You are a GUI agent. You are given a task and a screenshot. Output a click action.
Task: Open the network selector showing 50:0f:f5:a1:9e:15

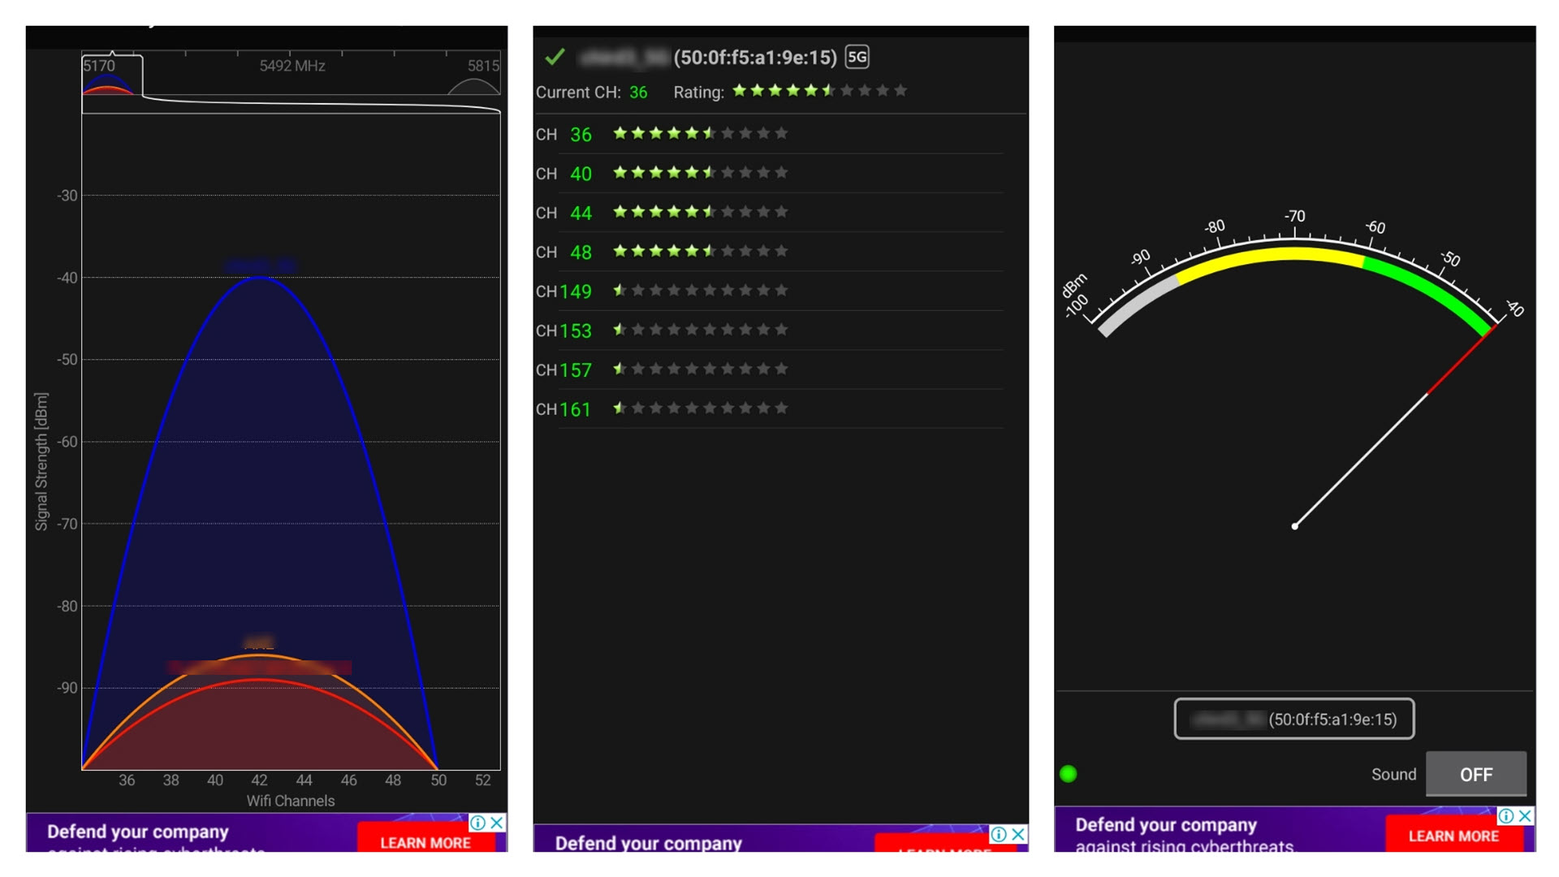pyautogui.click(x=1293, y=719)
